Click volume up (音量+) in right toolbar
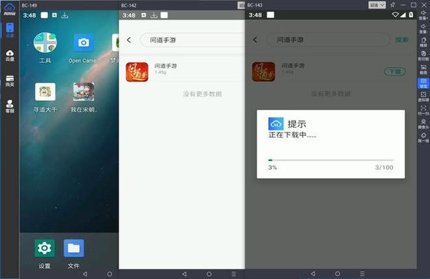This screenshot has width=430, height=279. 423,15
